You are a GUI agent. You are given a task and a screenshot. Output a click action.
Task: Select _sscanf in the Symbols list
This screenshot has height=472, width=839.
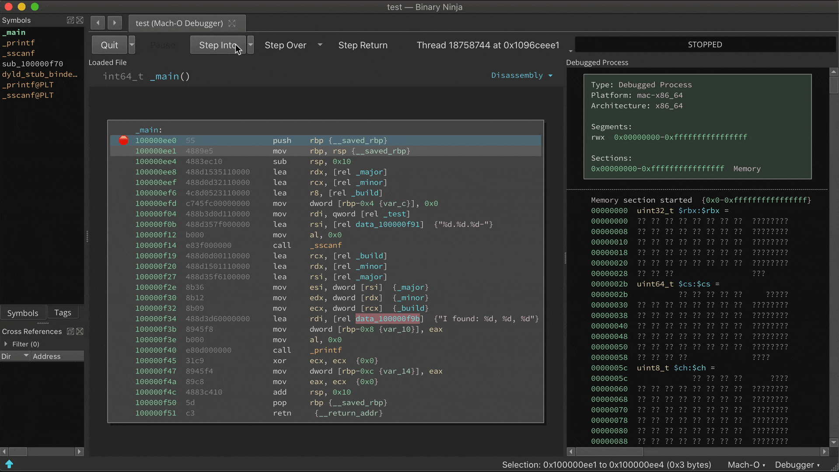click(x=18, y=53)
